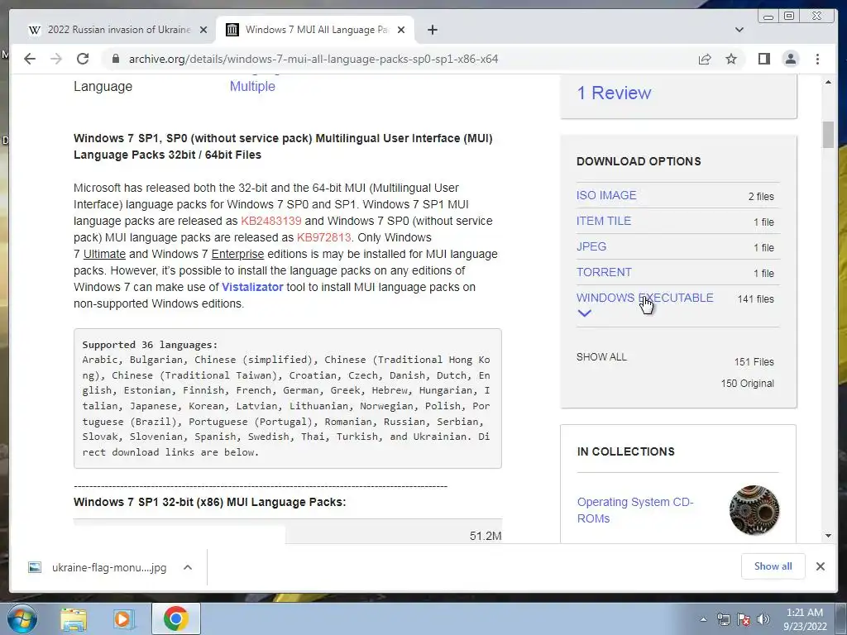
Task: Select the Windows 7 MUI All Language tab
Action: (315, 30)
